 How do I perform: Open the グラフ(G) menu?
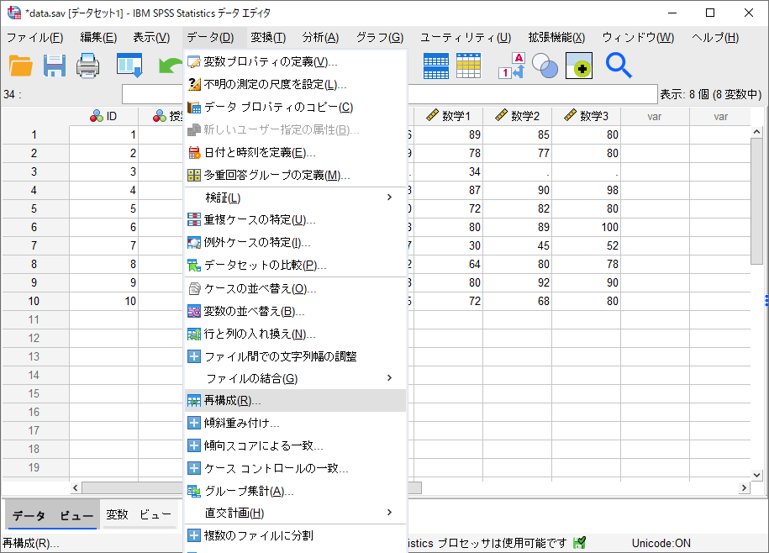pos(380,38)
